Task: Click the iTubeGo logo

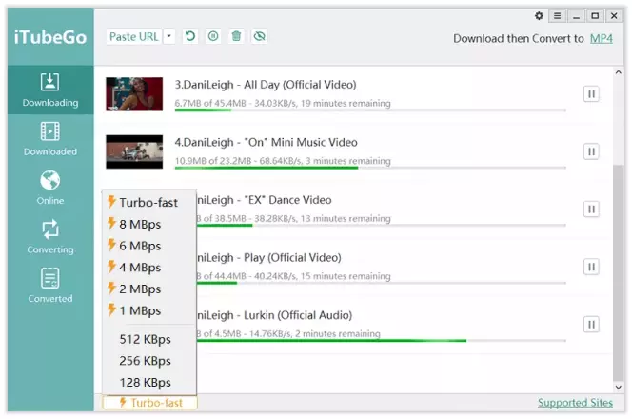Action: (x=50, y=37)
